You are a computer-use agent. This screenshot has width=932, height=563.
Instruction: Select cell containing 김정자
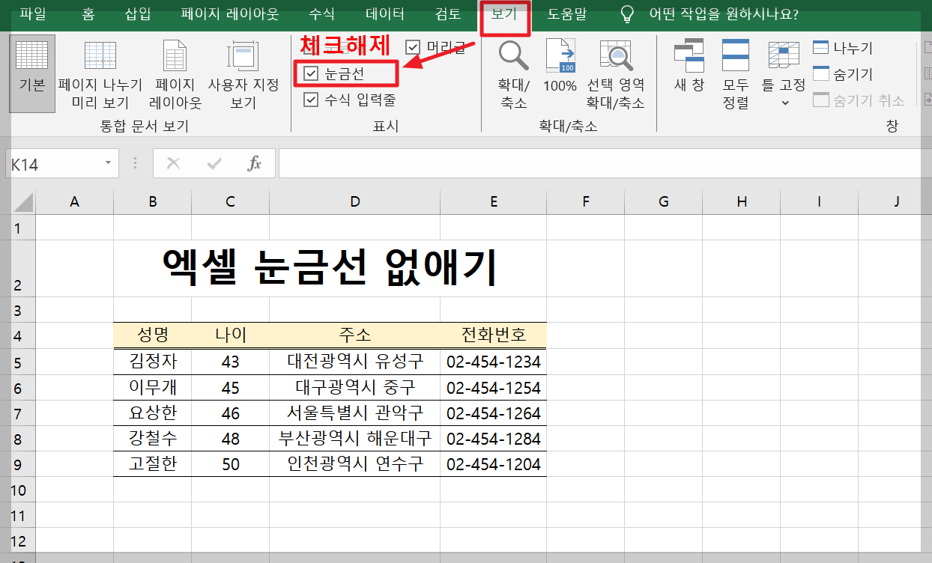(152, 361)
